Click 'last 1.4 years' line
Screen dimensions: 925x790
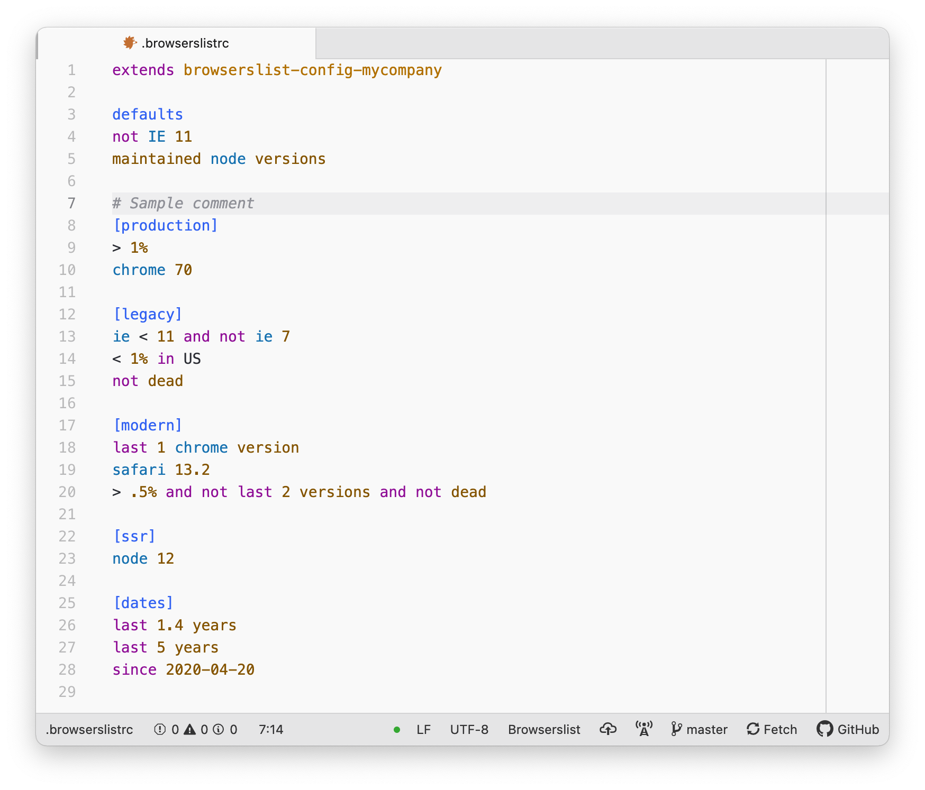(175, 626)
